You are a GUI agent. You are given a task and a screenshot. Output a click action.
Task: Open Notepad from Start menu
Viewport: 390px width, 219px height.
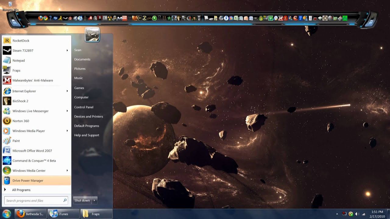tap(37, 61)
